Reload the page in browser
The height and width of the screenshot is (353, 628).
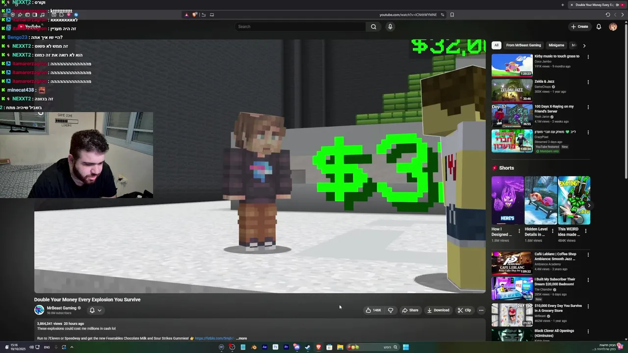tap(608, 15)
